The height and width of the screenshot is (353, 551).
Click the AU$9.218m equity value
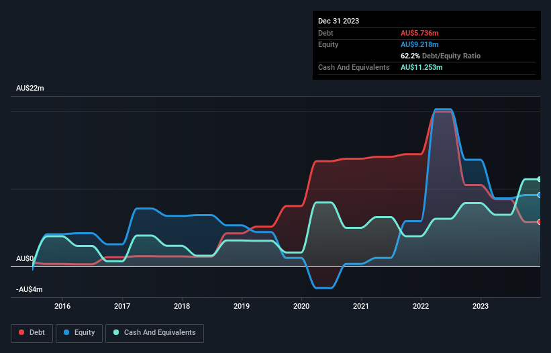click(x=419, y=44)
